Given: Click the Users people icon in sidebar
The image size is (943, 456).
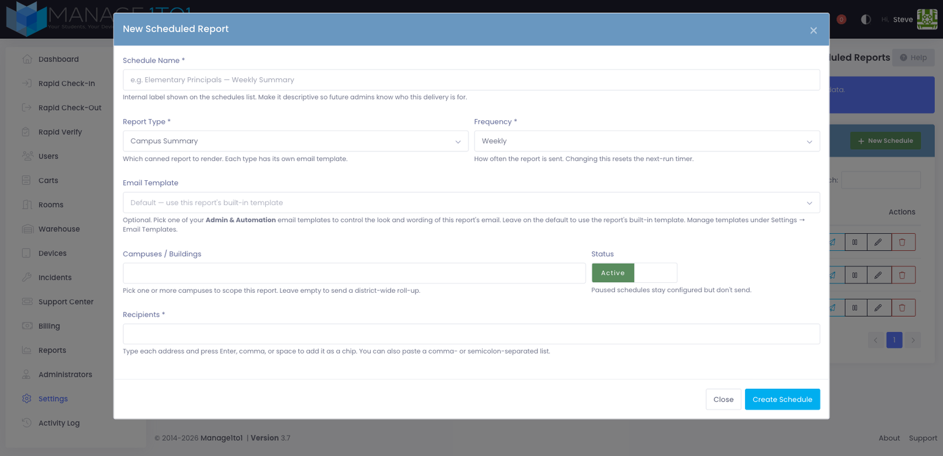Looking at the screenshot, I should click(27, 156).
